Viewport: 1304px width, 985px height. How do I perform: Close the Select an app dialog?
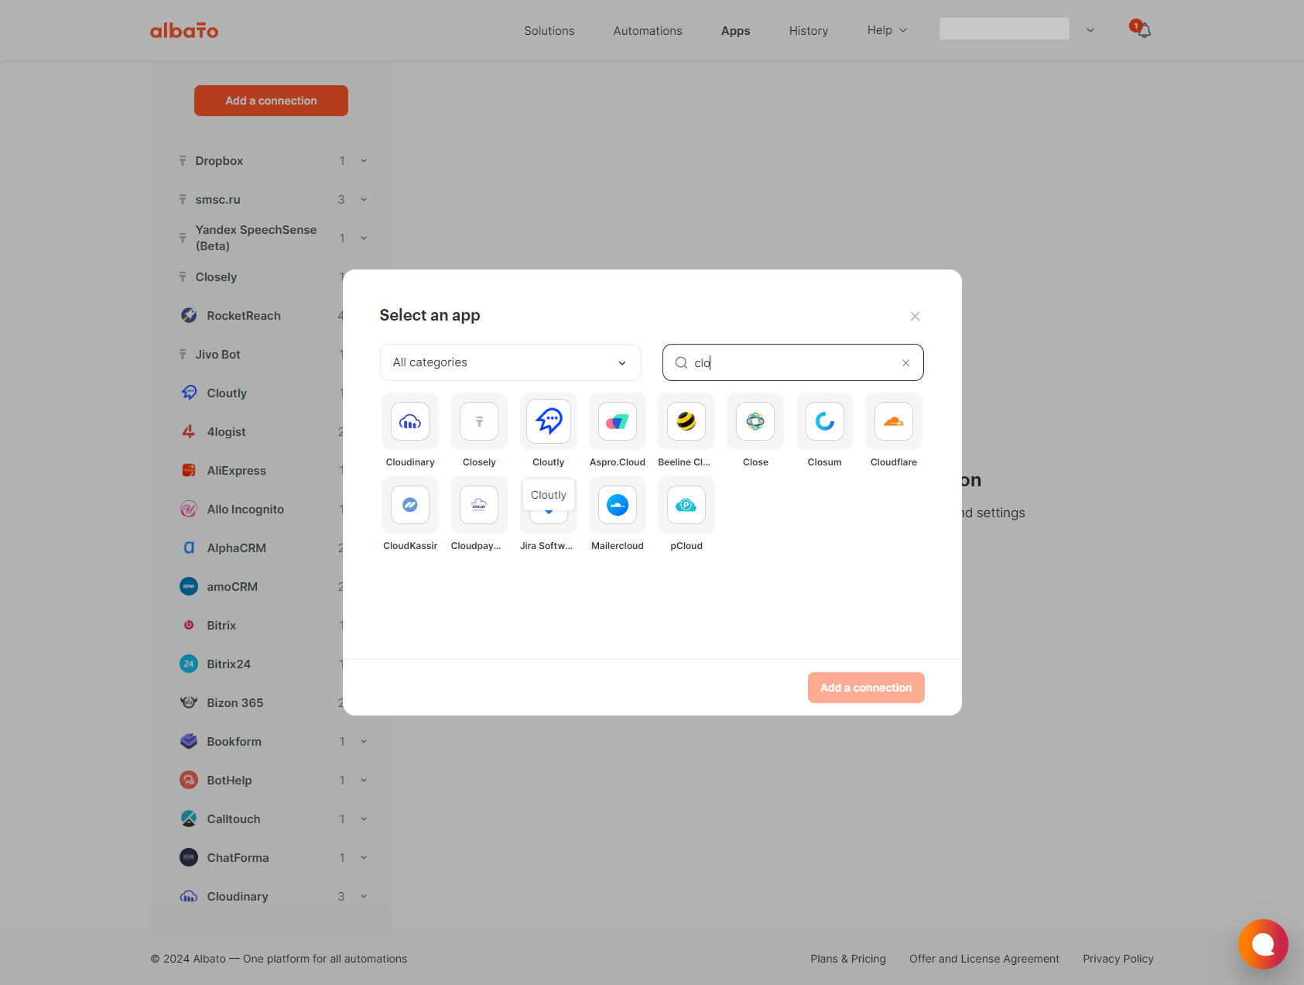(x=915, y=316)
